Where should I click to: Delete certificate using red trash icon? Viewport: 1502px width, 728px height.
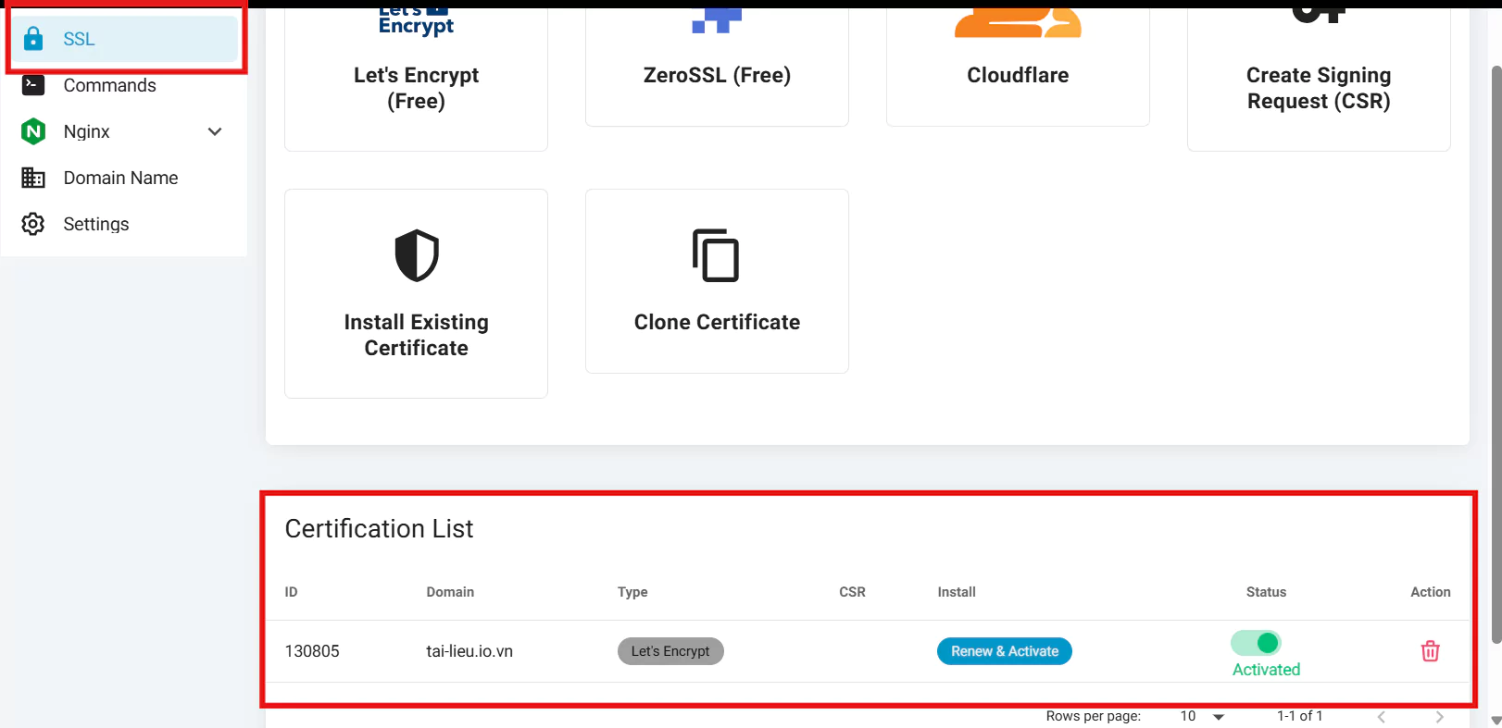(x=1430, y=651)
